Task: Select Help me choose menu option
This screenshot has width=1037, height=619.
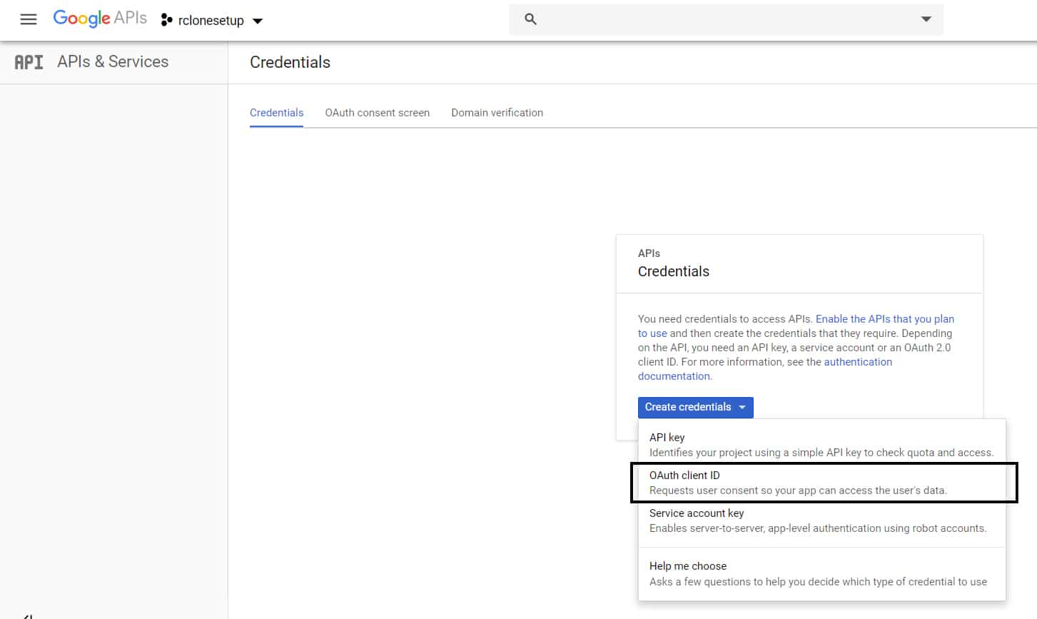Action: 821,574
